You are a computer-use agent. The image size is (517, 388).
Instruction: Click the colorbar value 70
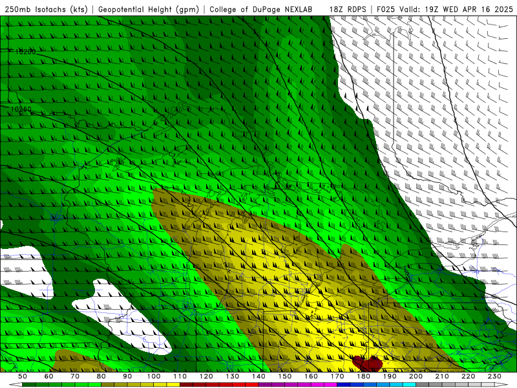coord(75,376)
